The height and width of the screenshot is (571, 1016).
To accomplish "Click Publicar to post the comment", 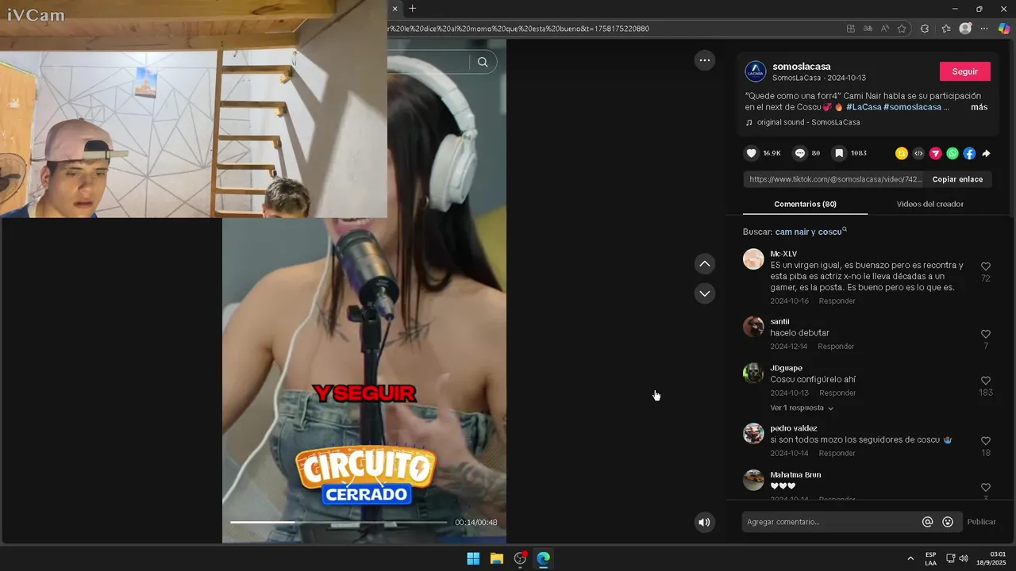I will 981,522.
